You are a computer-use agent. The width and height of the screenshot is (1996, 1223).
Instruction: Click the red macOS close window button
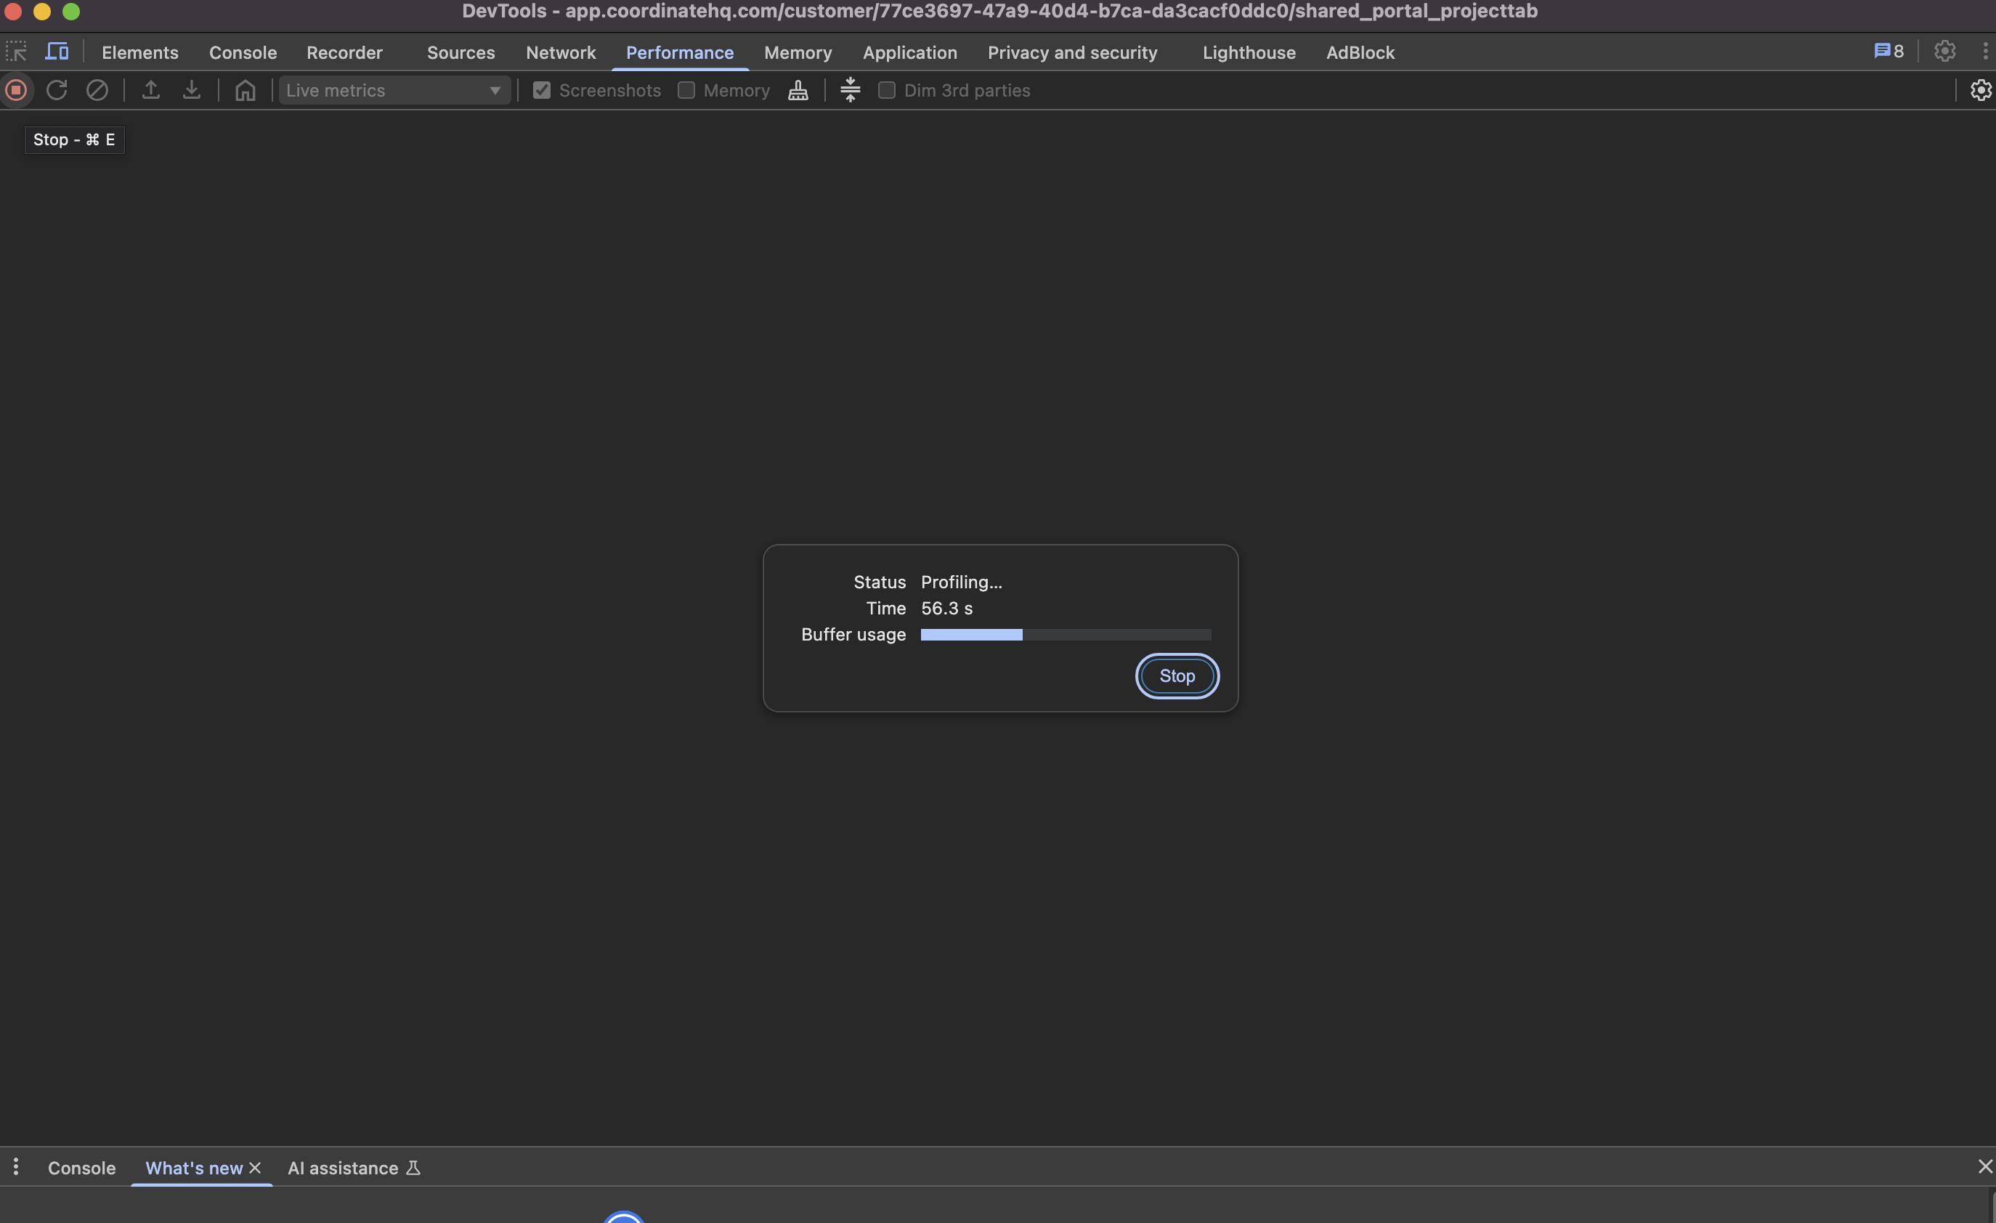(x=13, y=12)
